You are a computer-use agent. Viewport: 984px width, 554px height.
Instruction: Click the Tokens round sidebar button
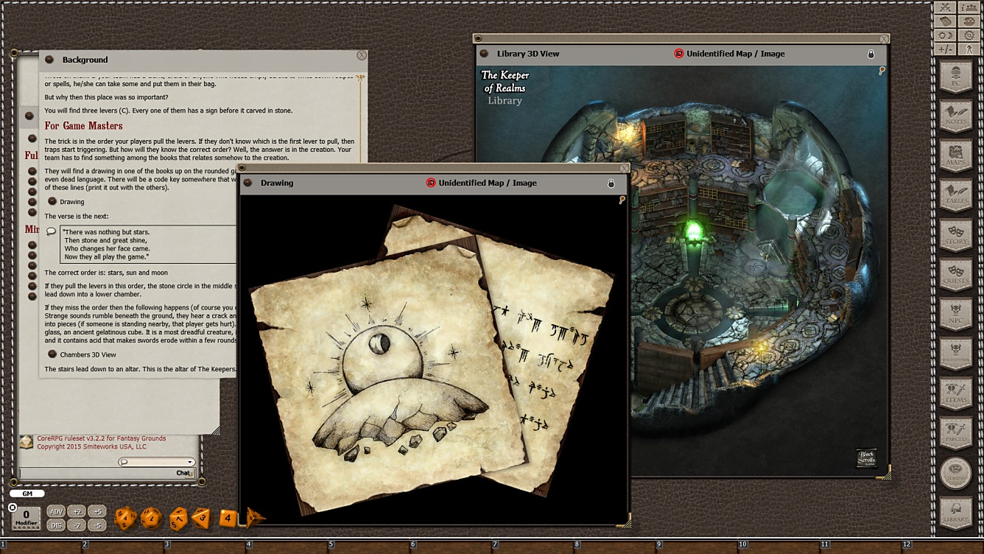pyautogui.click(x=956, y=473)
